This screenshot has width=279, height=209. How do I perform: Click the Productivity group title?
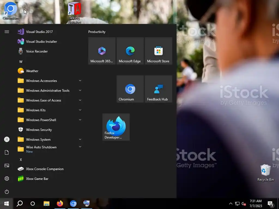(97, 32)
